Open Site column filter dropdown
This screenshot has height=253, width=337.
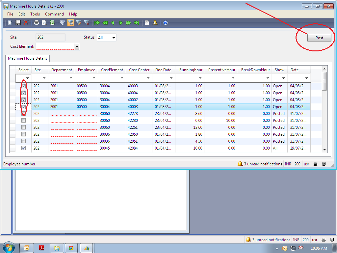[44, 78]
